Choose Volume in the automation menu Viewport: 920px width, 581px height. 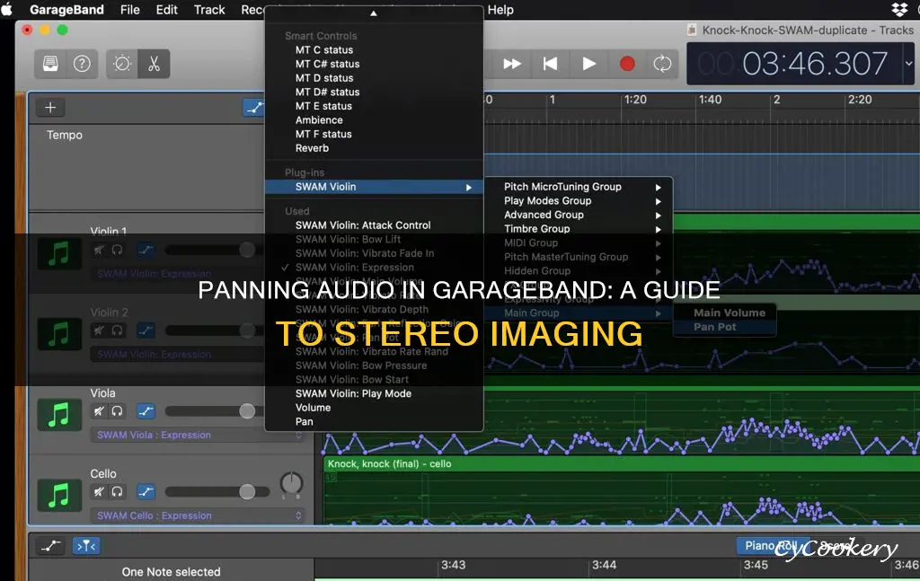coord(374,408)
